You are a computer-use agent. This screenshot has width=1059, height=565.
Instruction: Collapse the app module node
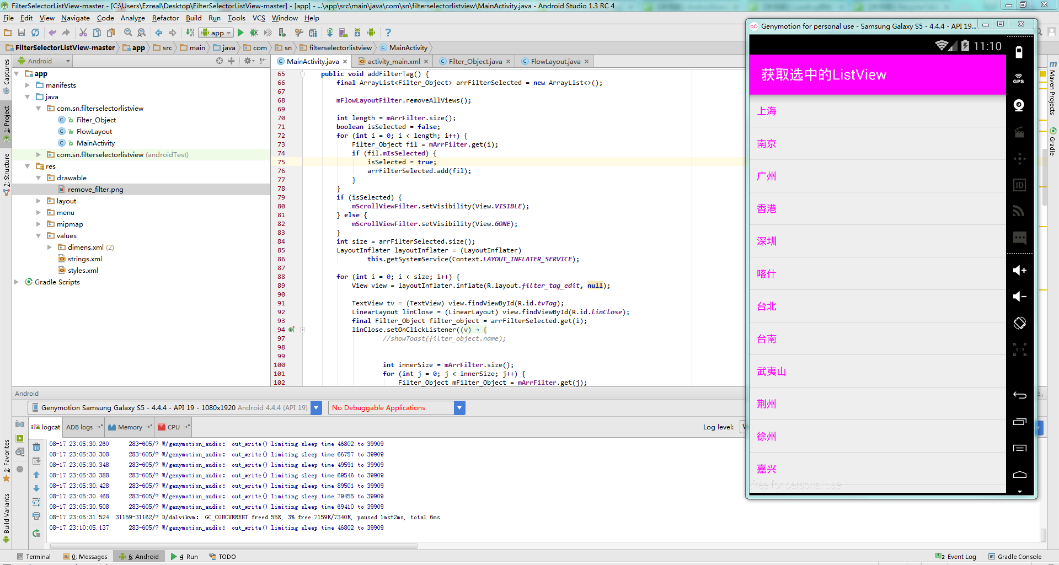tap(17, 73)
